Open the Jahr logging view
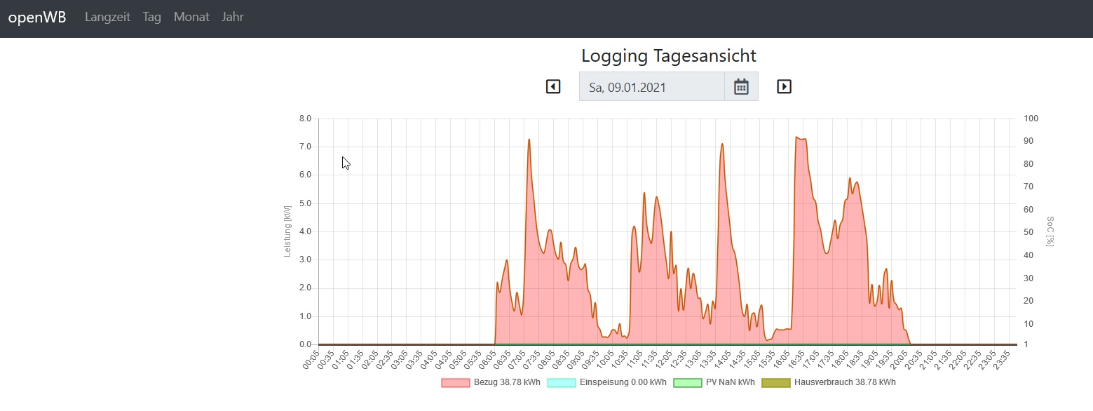This screenshot has height=411, width=1093. point(233,18)
